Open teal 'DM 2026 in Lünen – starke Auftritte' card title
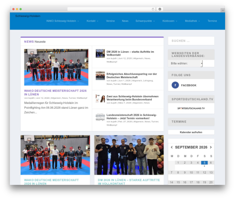The height and width of the screenshot is (199, 235). point(129,182)
